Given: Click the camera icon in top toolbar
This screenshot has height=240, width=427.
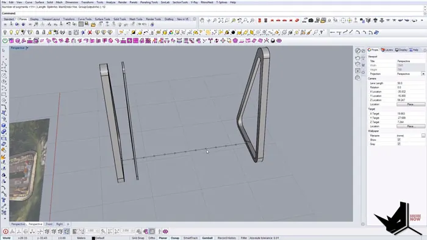Looking at the screenshot, I should point(310,20).
